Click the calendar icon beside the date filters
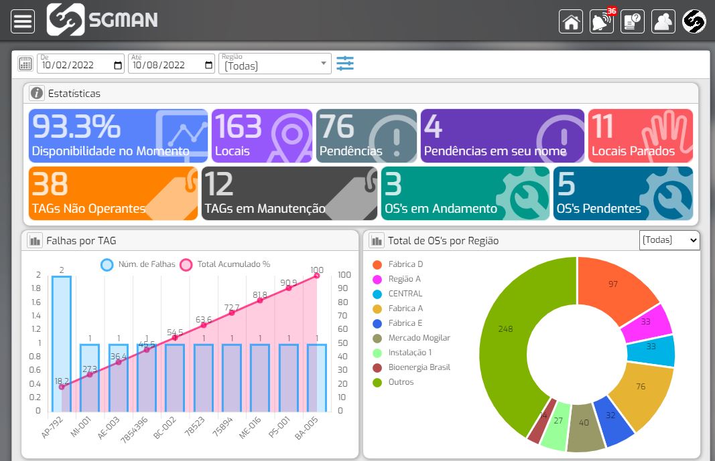Viewport: 715px width, 461px height. 25,64
